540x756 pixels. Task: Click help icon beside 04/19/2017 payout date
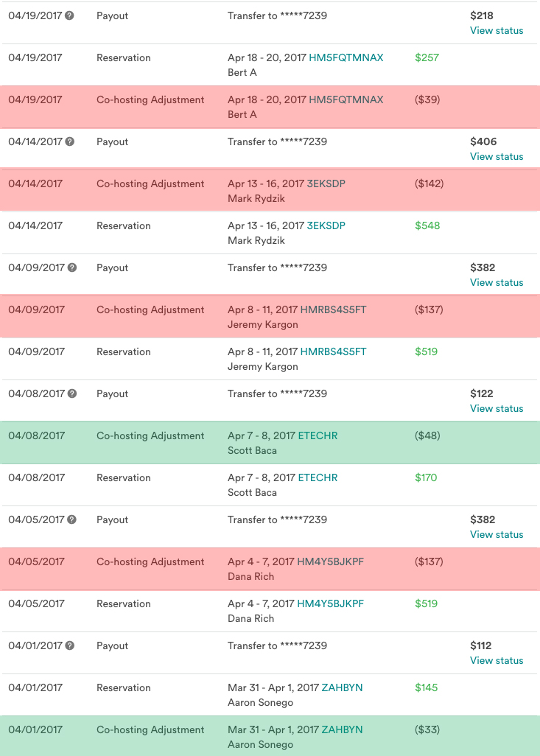click(x=69, y=15)
